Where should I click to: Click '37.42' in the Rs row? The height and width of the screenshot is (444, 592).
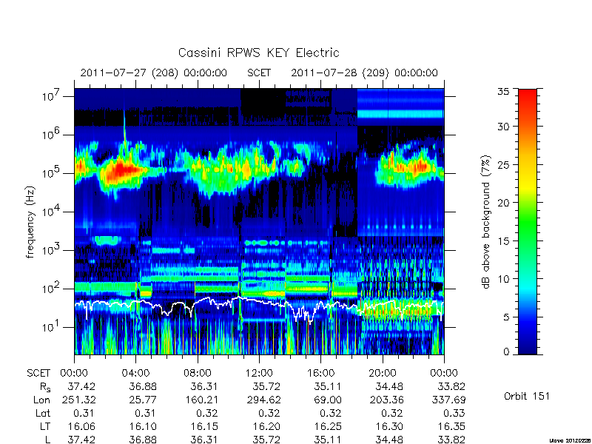tap(81, 386)
